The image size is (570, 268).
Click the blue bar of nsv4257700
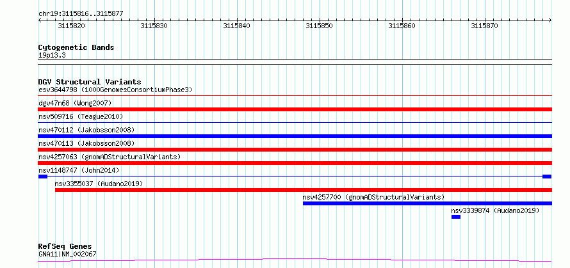point(427,203)
